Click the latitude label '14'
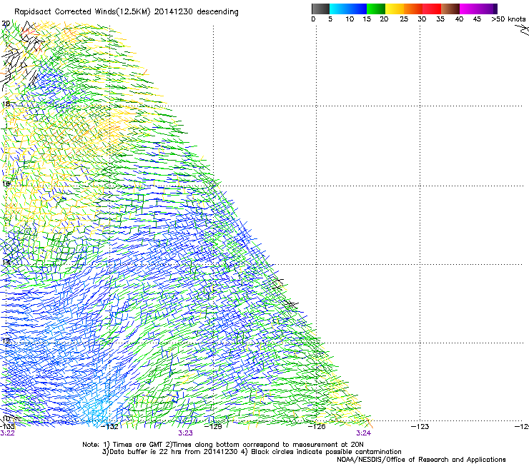 click(6, 262)
